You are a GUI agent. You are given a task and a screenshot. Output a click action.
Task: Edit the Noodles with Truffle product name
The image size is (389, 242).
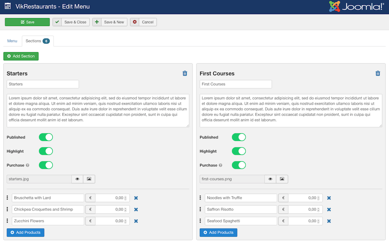click(x=241, y=198)
